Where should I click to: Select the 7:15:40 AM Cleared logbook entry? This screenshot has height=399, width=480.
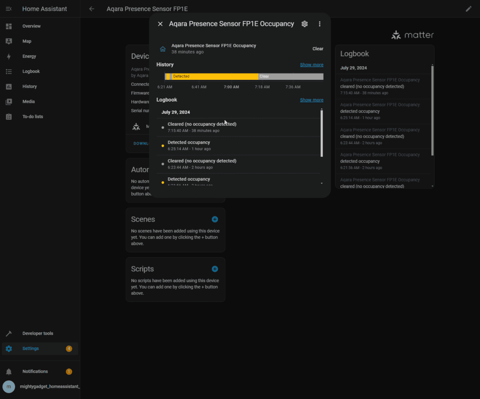pos(202,127)
